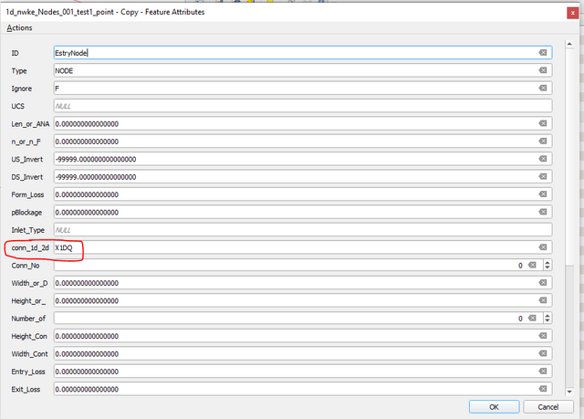Focus the pBlockage text field
This screenshot has width=584, height=419.
pyautogui.click(x=292, y=213)
